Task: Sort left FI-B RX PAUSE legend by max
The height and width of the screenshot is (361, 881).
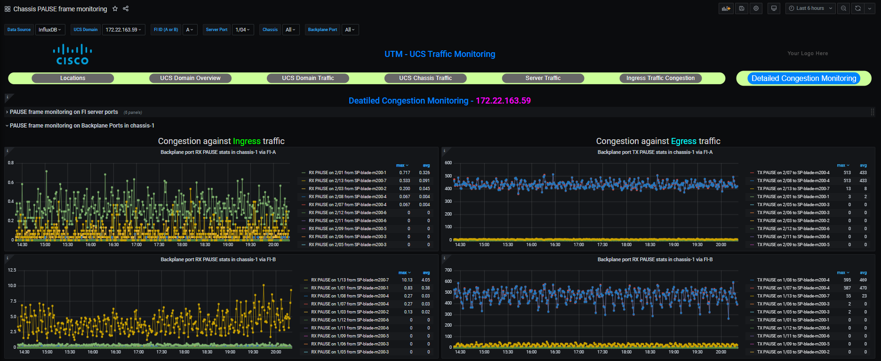Action: pyautogui.click(x=404, y=273)
